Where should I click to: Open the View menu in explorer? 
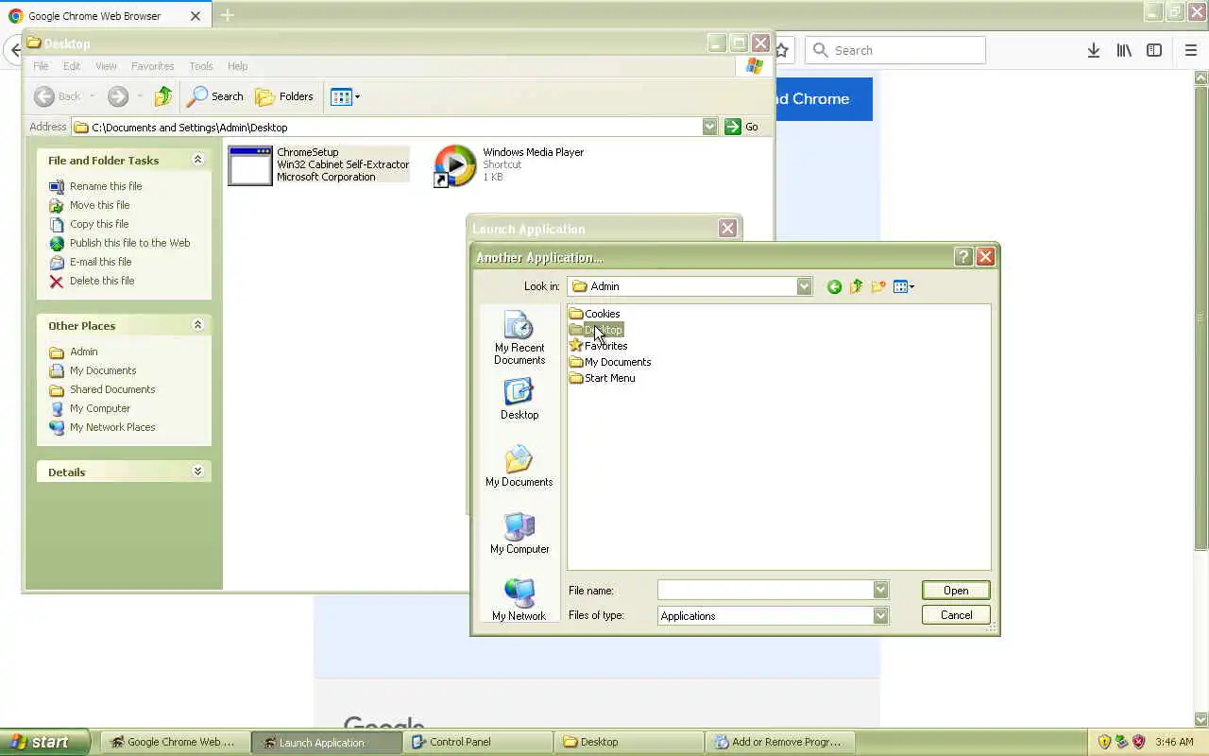tap(106, 66)
